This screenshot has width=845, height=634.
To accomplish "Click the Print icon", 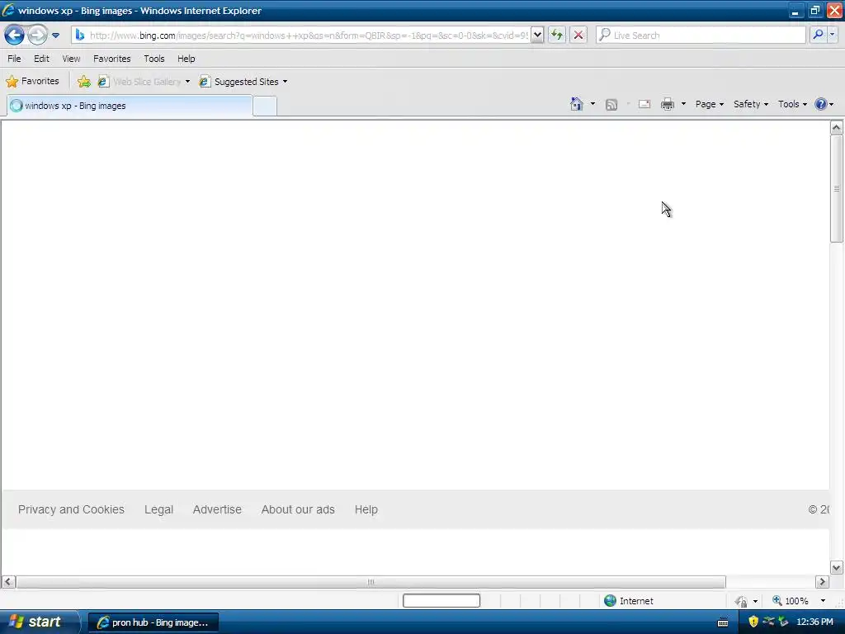I will click(668, 104).
